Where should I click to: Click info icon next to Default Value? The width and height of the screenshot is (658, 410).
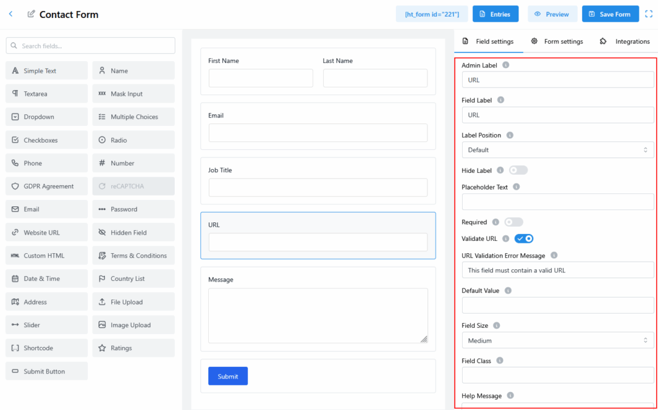tap(508, 290)
